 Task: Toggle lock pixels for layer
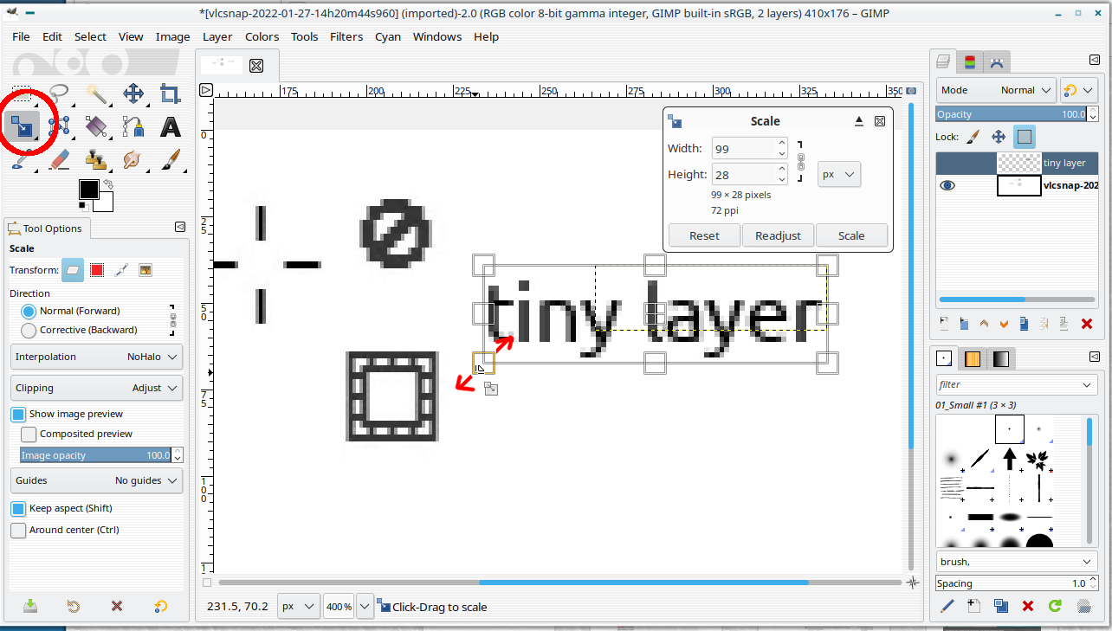coord(973,137)
